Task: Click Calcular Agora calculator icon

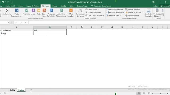Action: pos(163,11)
